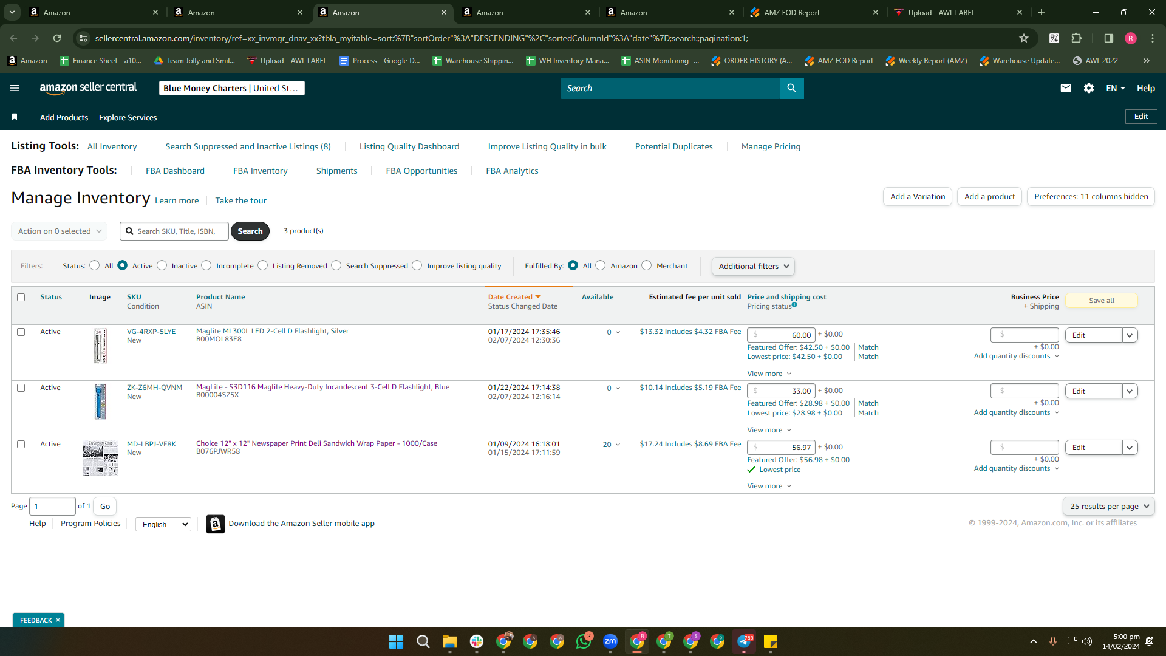The height and width of the screenshot is (656, 1166).
Task: Open the Chrome profile avatar
Action: tap(1131, 38)
